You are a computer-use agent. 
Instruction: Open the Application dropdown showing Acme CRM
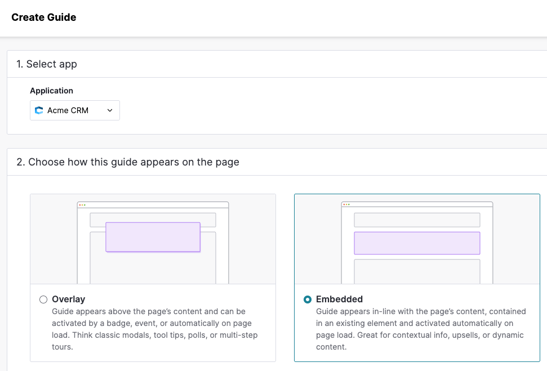pos(75,110)
